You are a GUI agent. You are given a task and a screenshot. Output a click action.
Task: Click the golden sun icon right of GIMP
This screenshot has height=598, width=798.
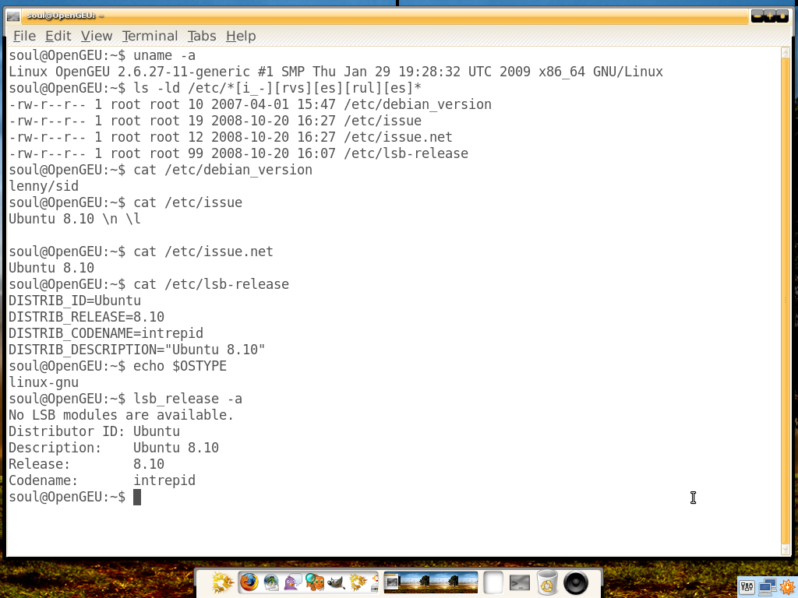click(358, 582)
